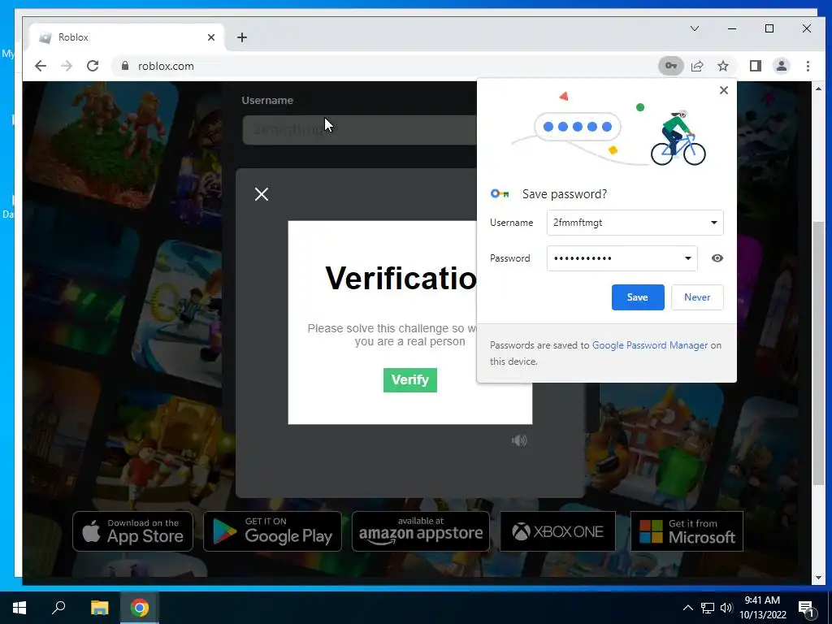Close the verification challenge with X
Image resolution: width=832 pixels, height=624 pixels.
pyautogui.click(x=262, y=194)
